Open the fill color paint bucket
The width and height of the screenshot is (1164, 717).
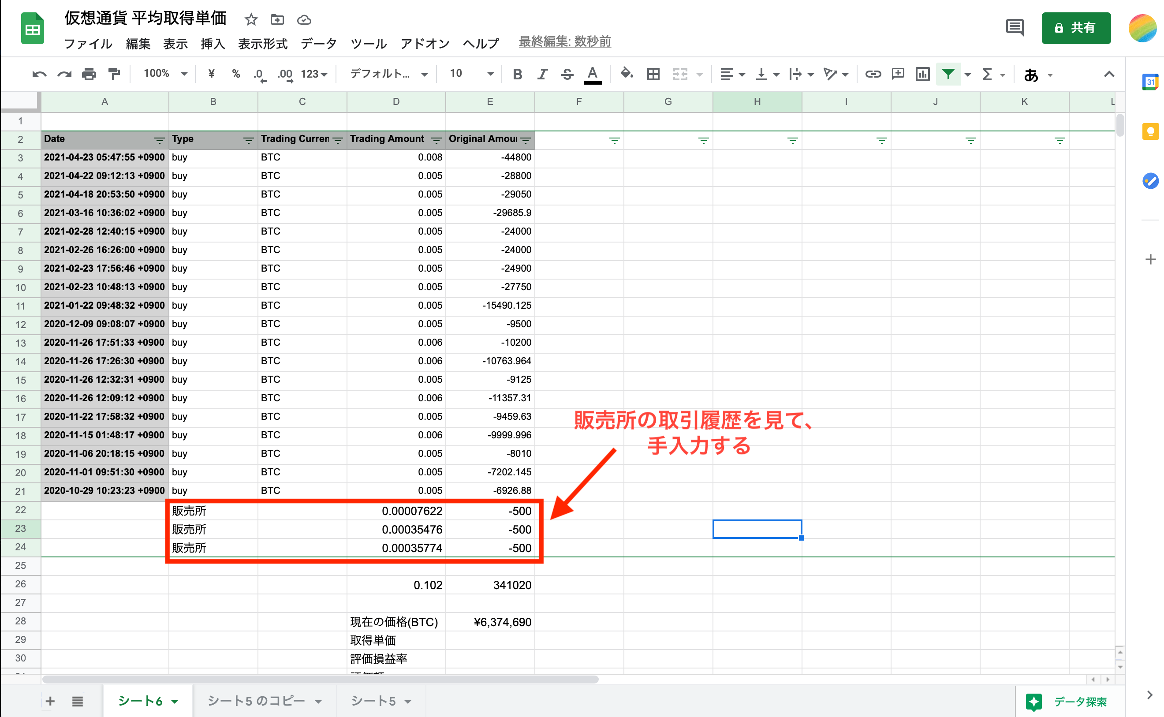pyautogui.click(x=627, y=74)
